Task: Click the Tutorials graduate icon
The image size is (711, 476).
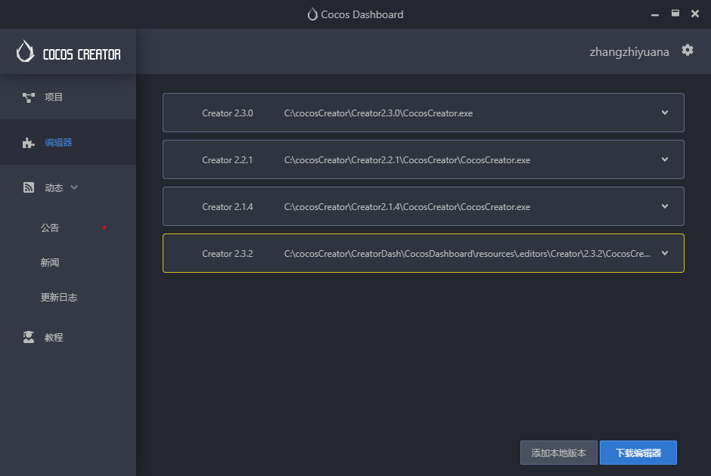Action: click(x=29, y=338)
